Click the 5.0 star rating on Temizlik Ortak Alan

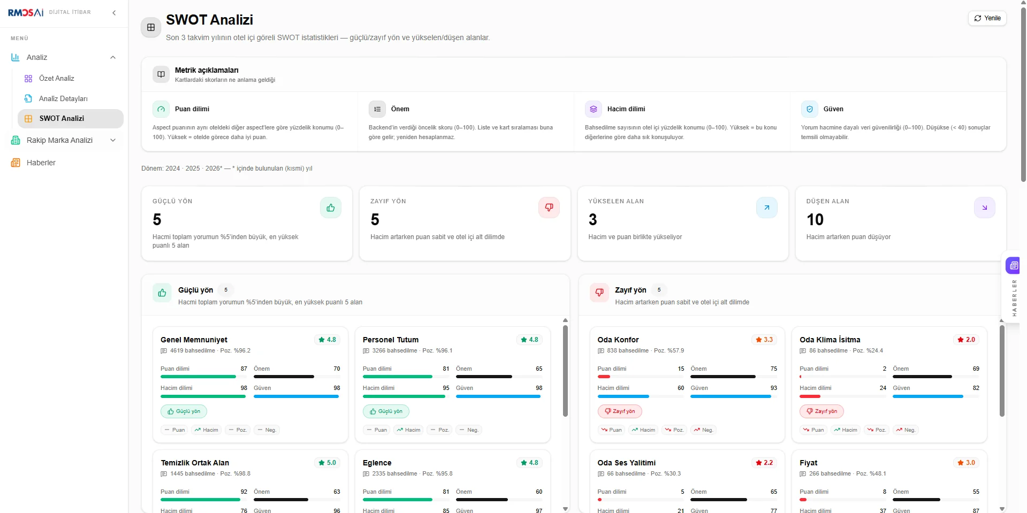[x=328, y=463]
